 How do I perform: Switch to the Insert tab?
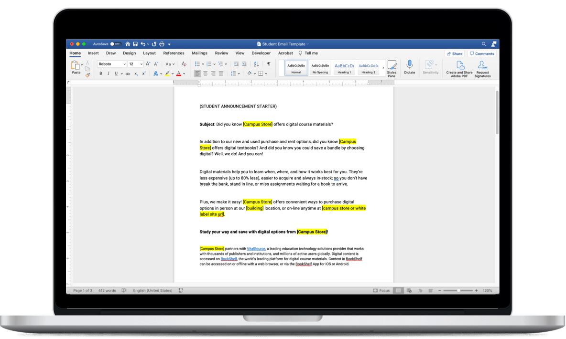coord(93,53)
